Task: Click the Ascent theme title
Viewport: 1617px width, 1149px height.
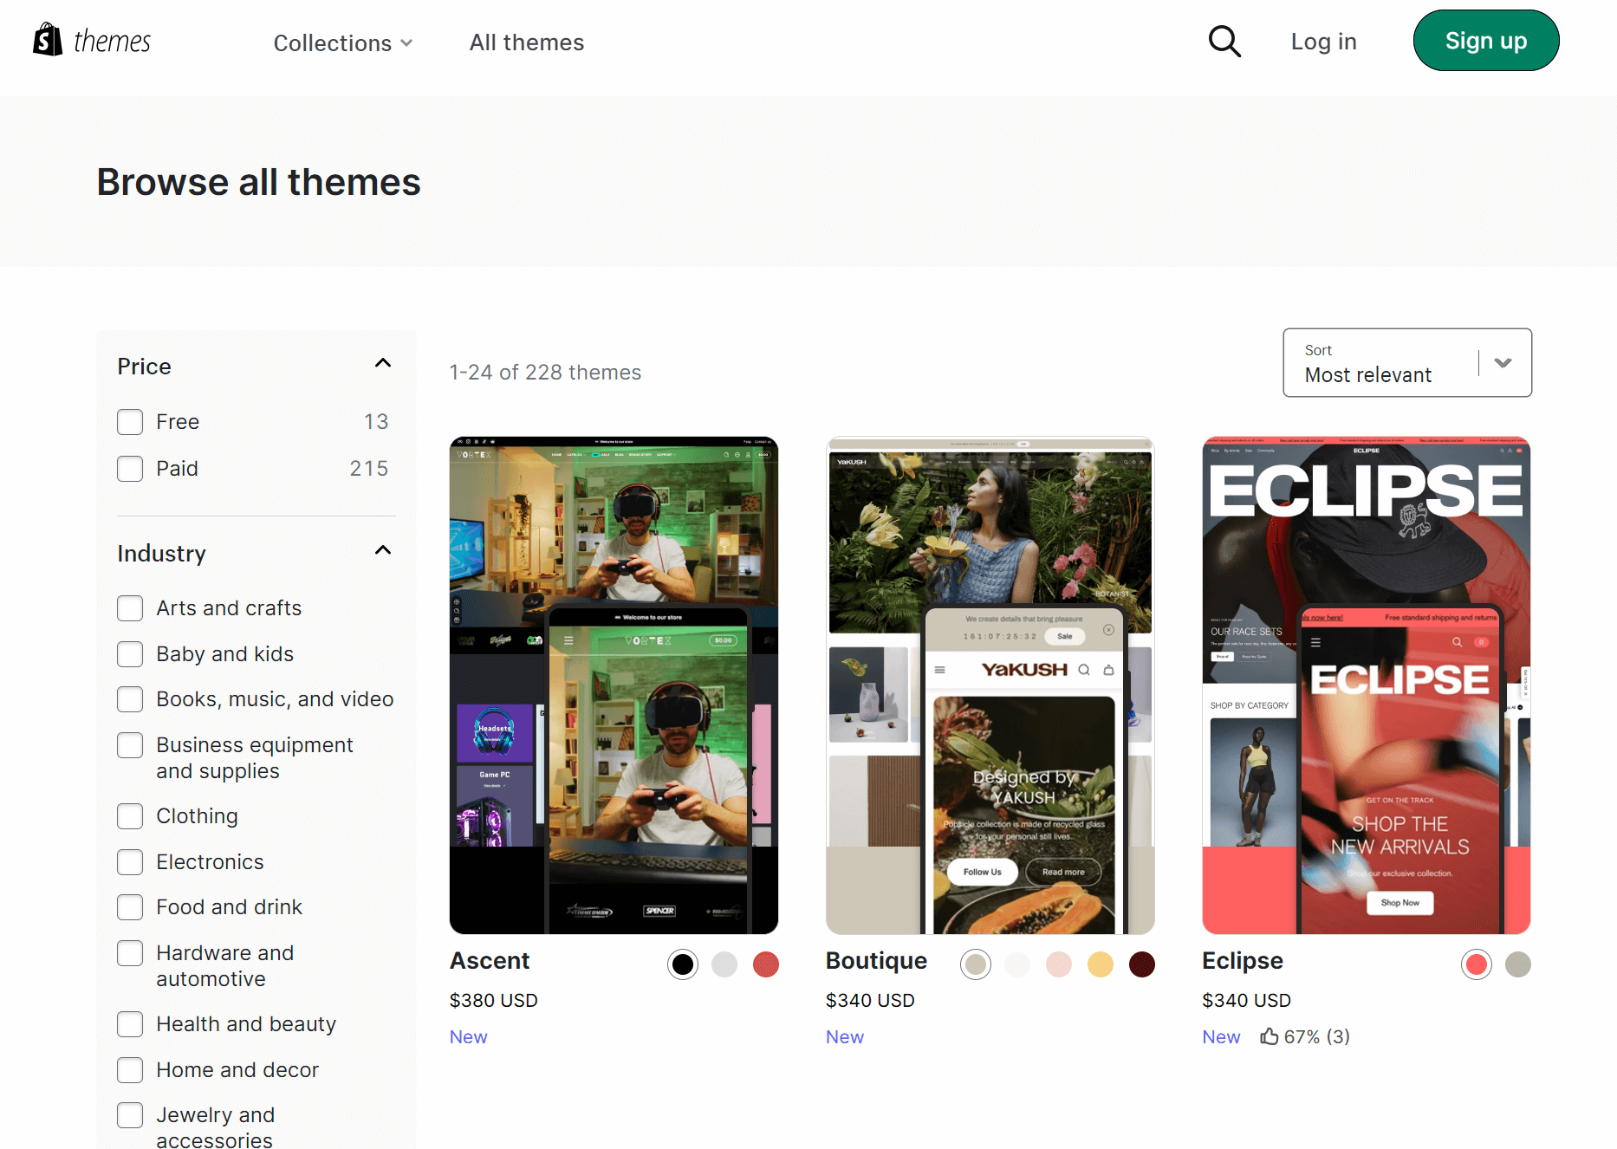Action: (x=490, y=961)
